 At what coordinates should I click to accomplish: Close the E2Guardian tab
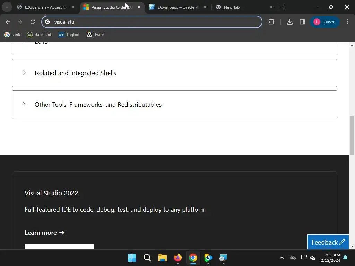point(73,7)
